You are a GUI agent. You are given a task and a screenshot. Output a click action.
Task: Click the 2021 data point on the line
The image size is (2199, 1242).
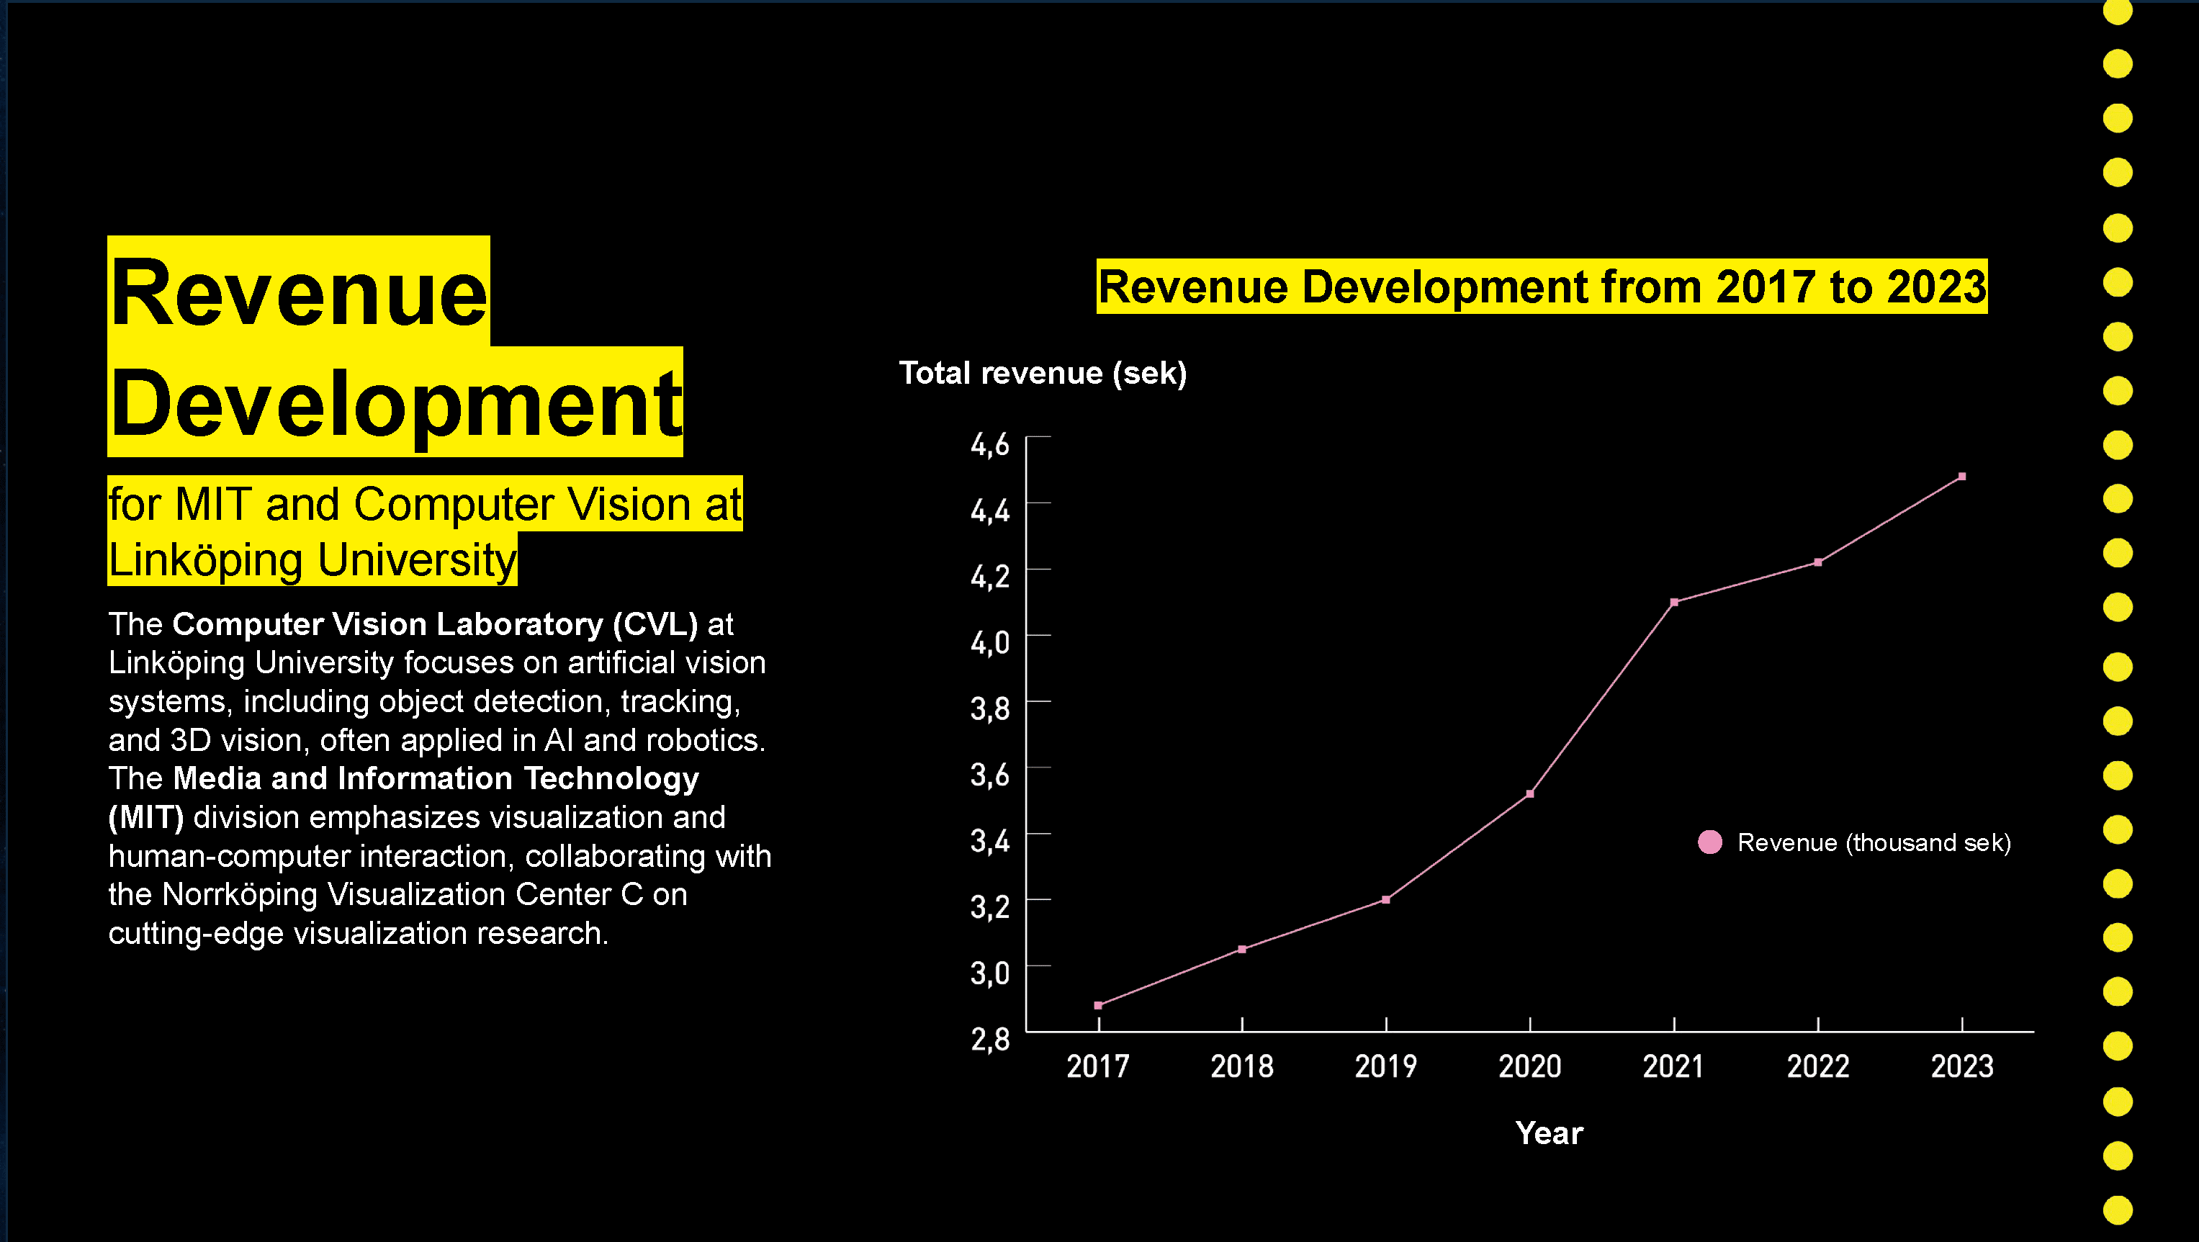click(1674, 603)
